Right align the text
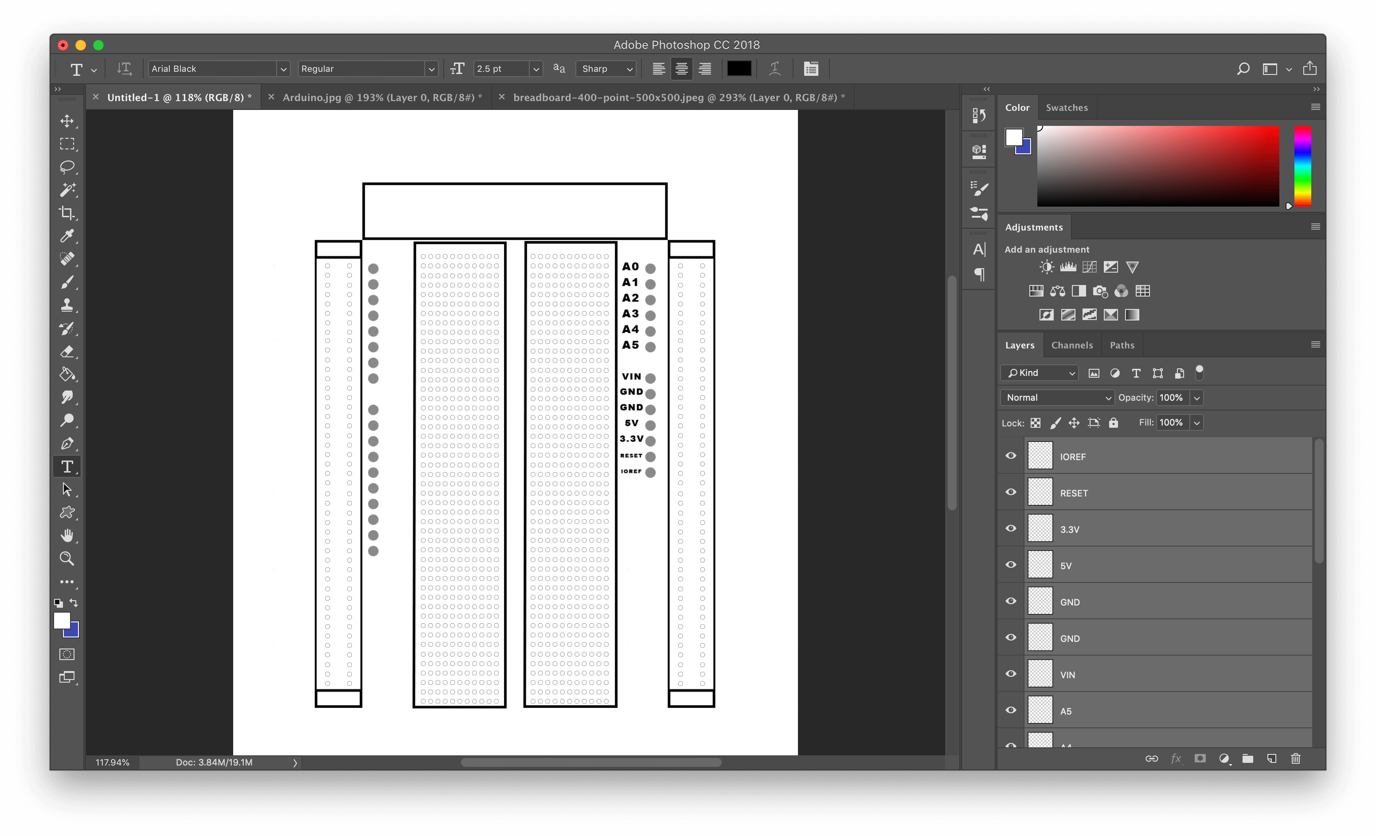This screenshot has height=836, width=1376. click(705, 69)
